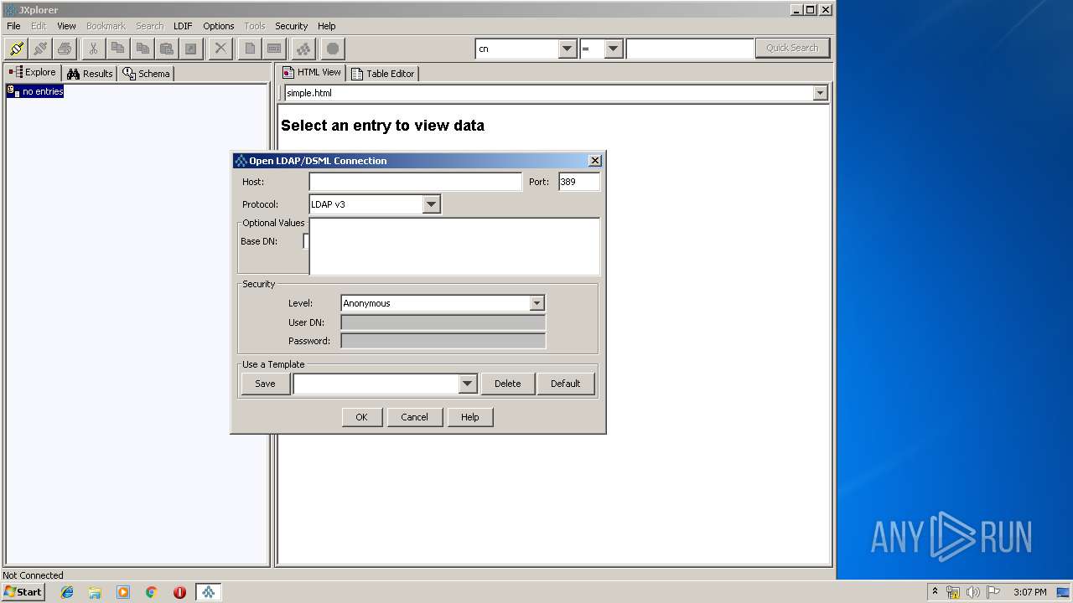Click the optional values text area
1073x603 pixels.
pyautogui.click(x=454, y=246)
